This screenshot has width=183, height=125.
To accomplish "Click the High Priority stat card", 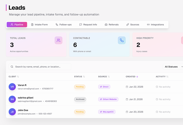I will pyautogui.click(x=158, y=45).
